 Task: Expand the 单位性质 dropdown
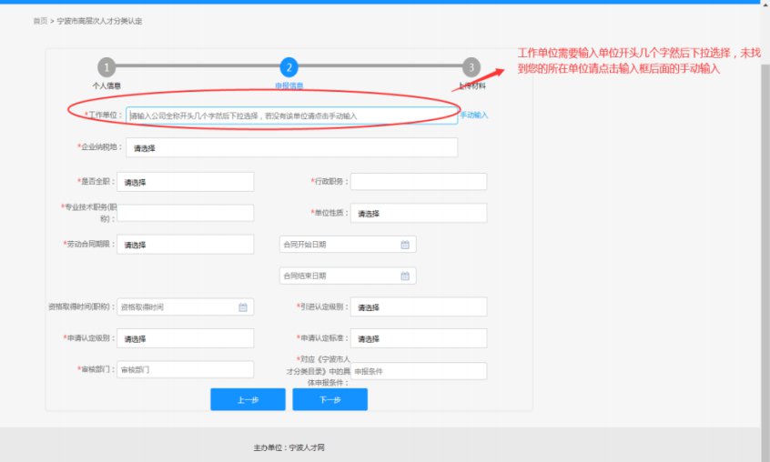pos(418,213)
